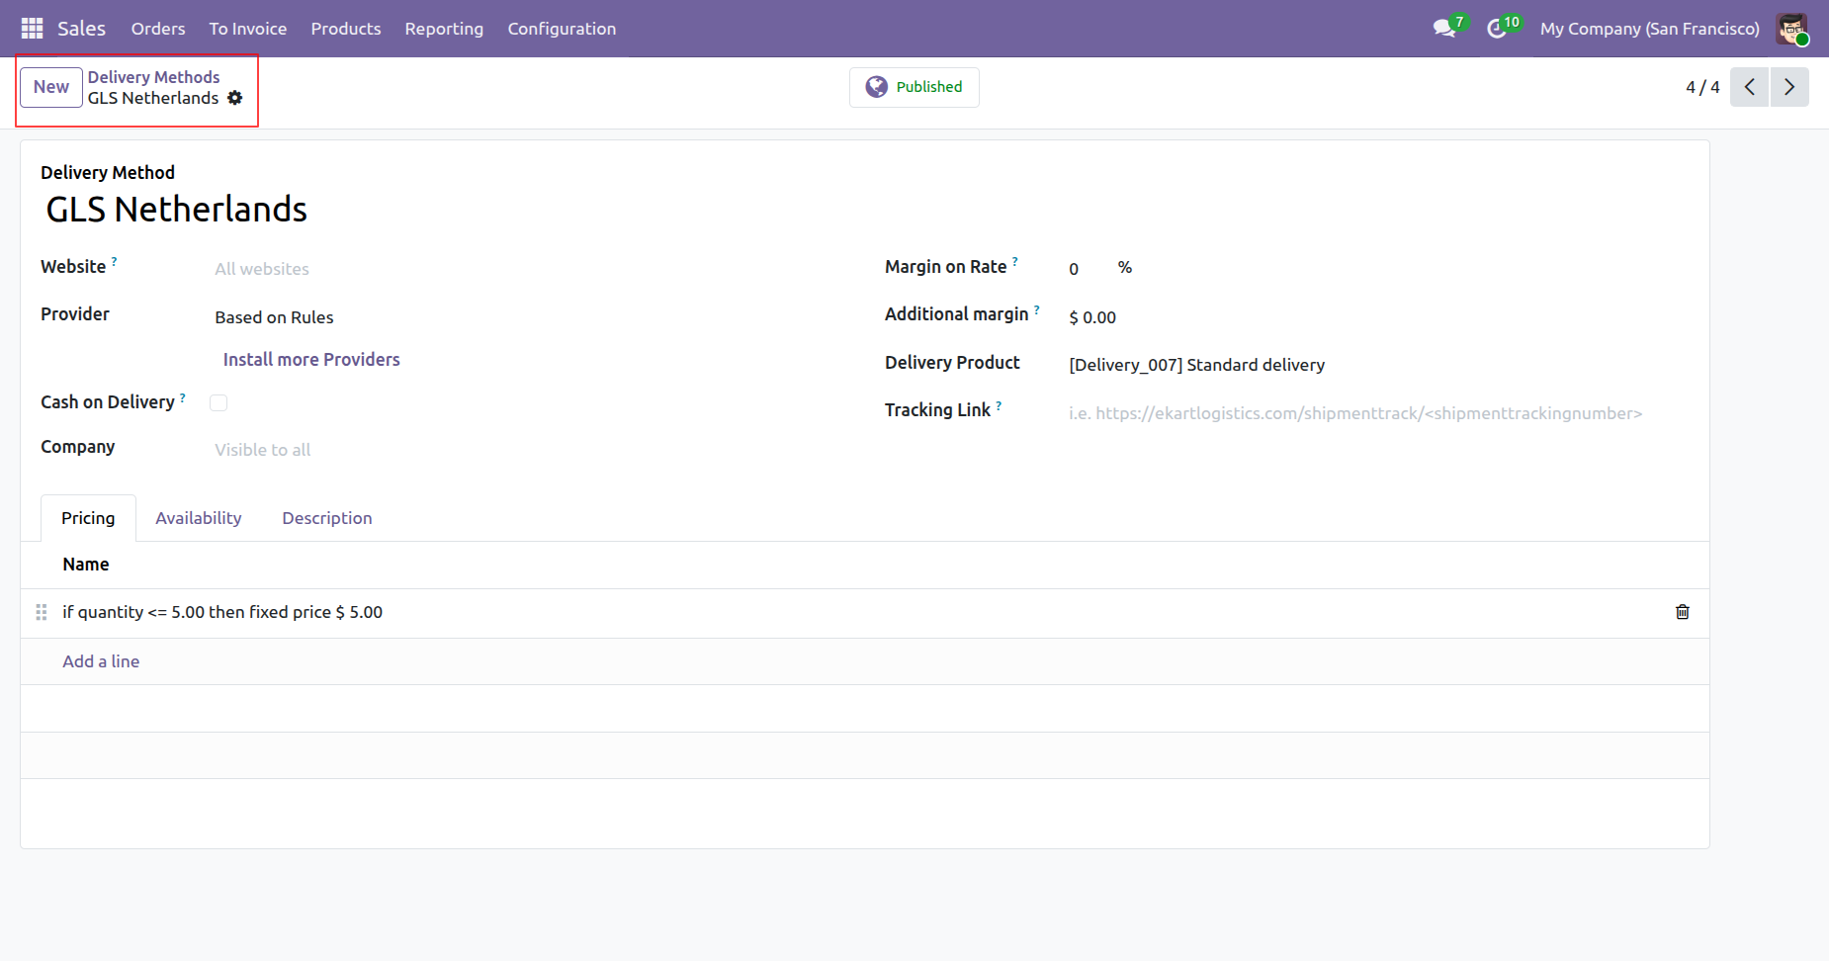
Task: Open the apps grid home menu
Action: (32, 29)
